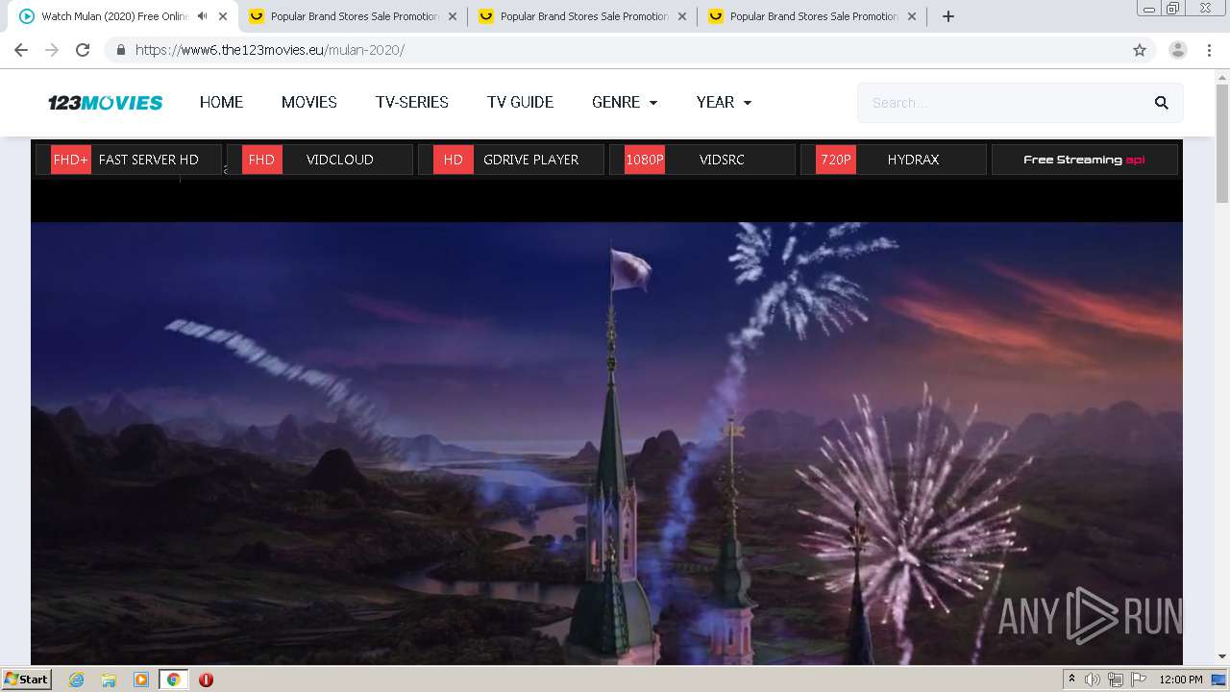This screenshot has width=1230, height=692.
Task: Open media player taskbar icon
Action: tap(141, 680)
